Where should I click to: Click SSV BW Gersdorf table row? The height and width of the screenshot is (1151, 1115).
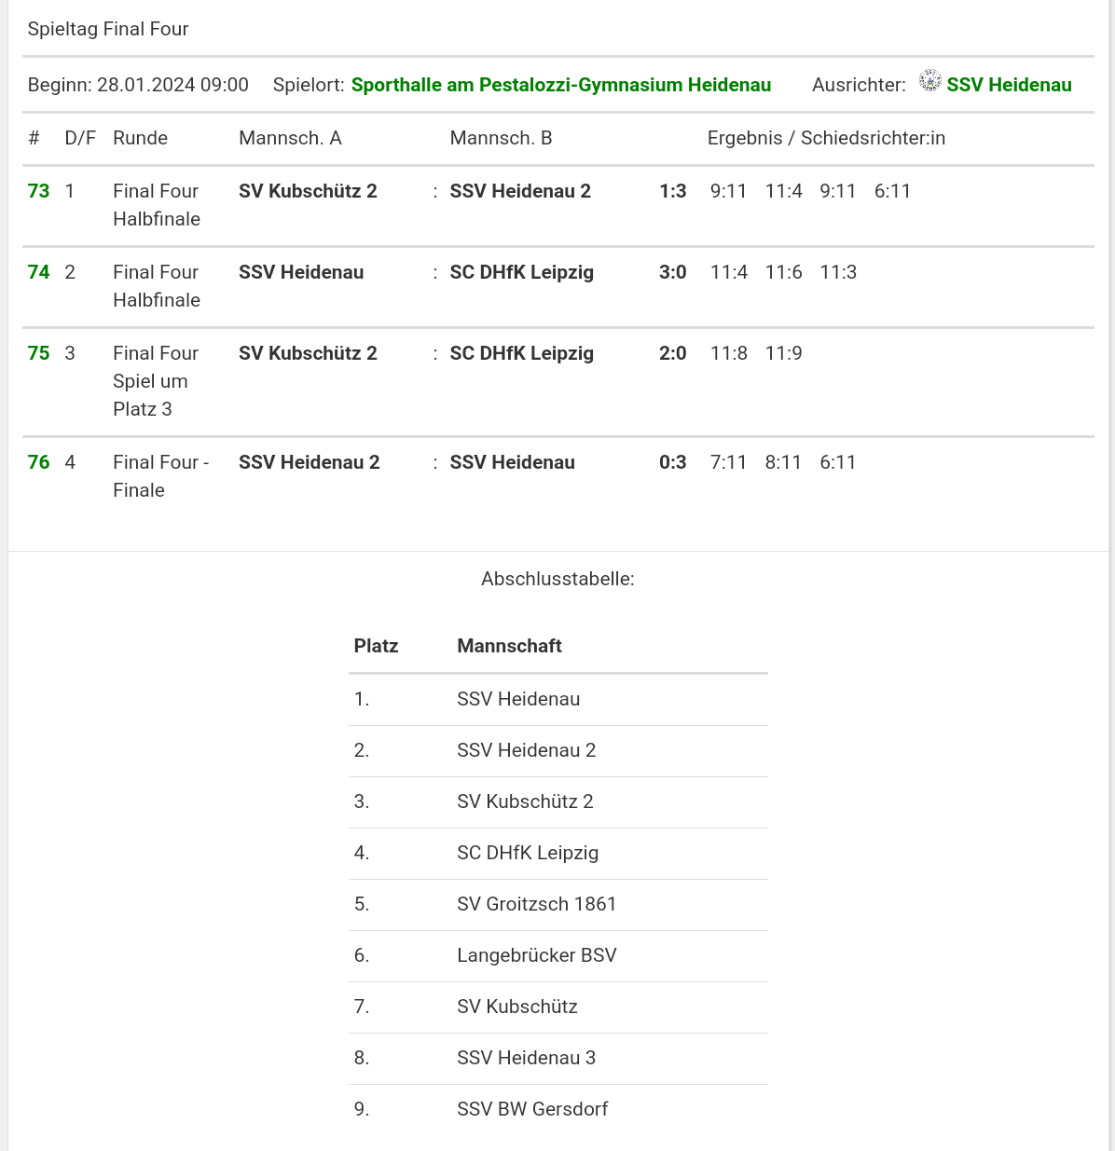(x=531, y=1109)
